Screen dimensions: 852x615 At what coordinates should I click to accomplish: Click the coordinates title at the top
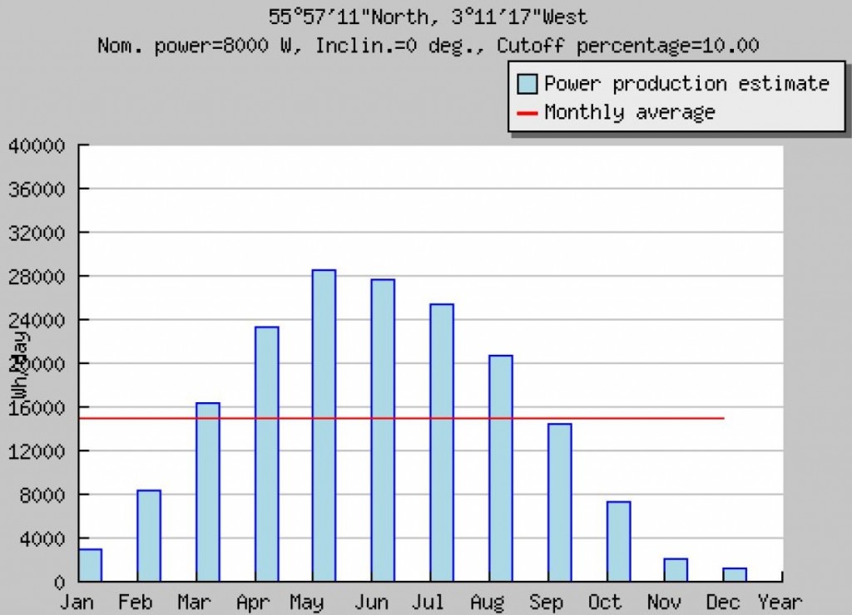(428, 17)
